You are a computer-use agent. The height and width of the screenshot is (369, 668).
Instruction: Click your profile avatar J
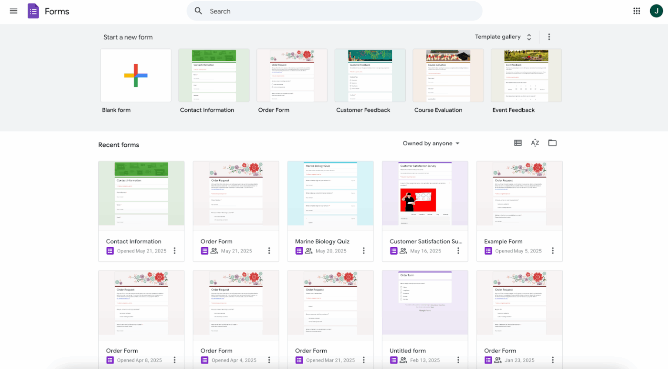pos(656,10)
